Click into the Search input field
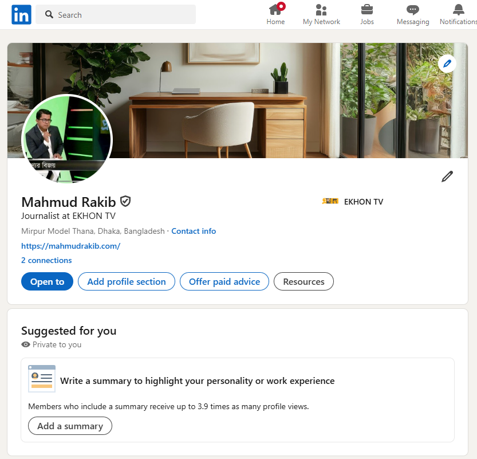Screen dimensions: 477x459 click(x=116, y=14)
